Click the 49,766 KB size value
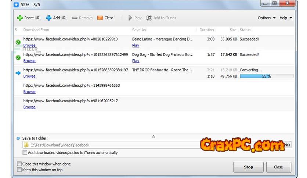The height and width of the screenshot is (178, 307). (x=229, y=76)
